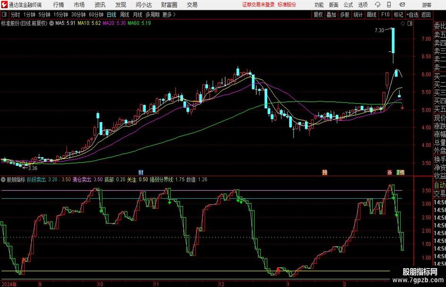Image resolution: width=446 pixels, height=287 pixels.
Task: Click the 多股 multi-stock button
Action: point(345,15)
